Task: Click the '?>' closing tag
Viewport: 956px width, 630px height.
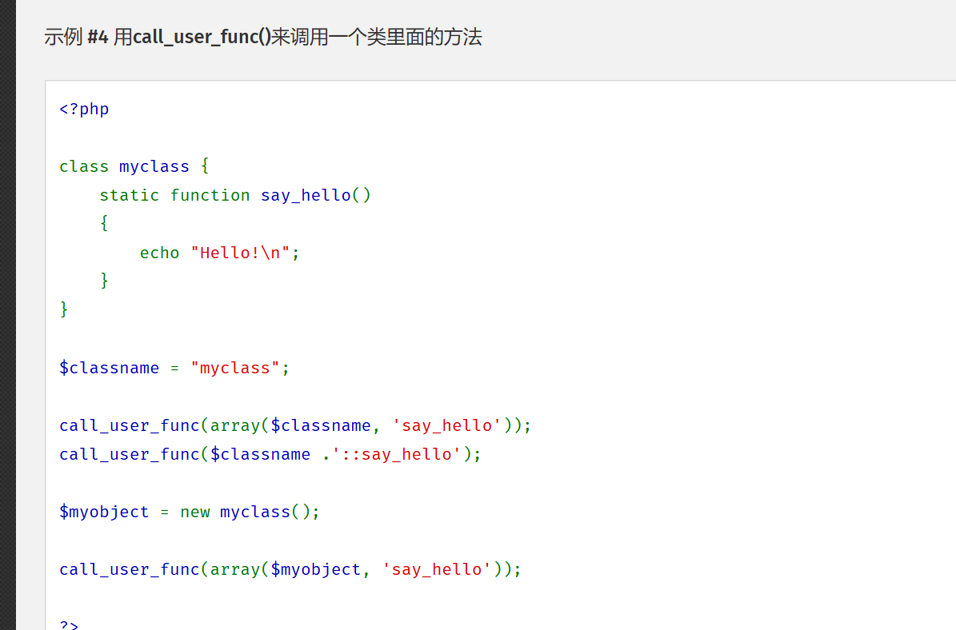Action: click(x=69, y=624)
